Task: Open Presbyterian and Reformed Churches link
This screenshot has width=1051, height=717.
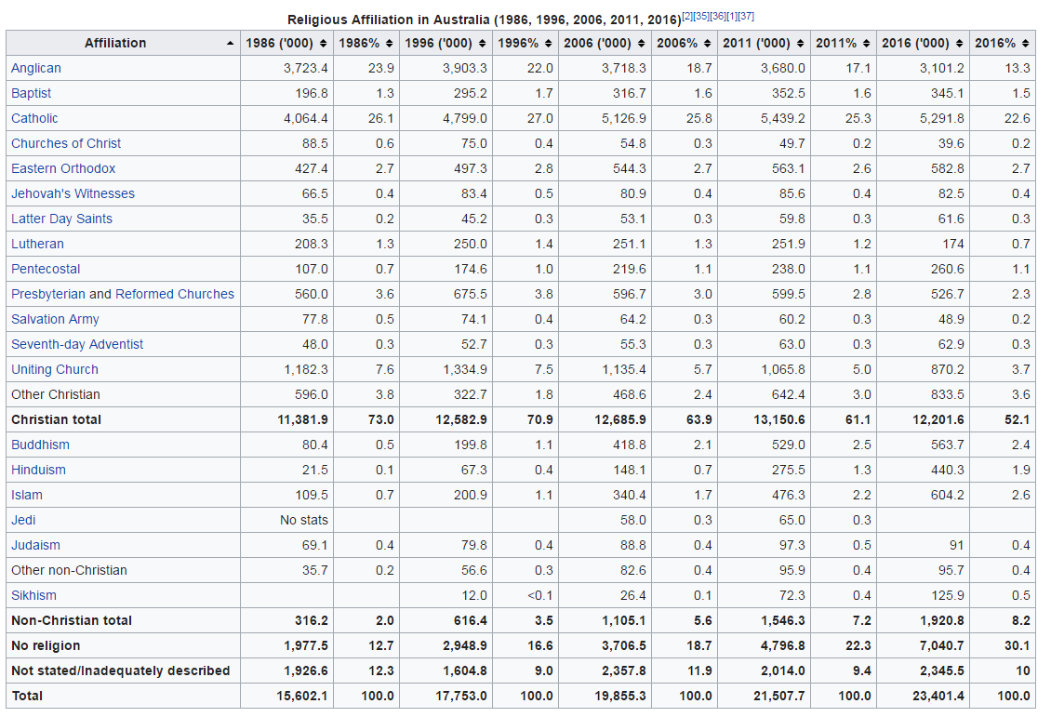Action: click(123, 294)
